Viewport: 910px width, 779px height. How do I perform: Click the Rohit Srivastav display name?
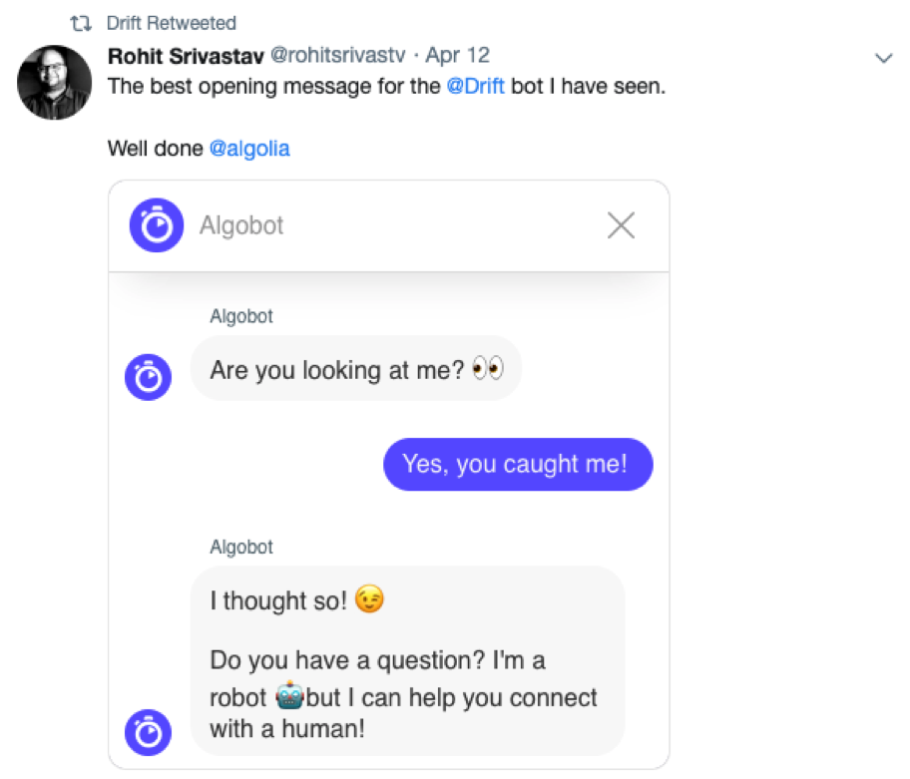pyautogui.click(x=186, y=56)
